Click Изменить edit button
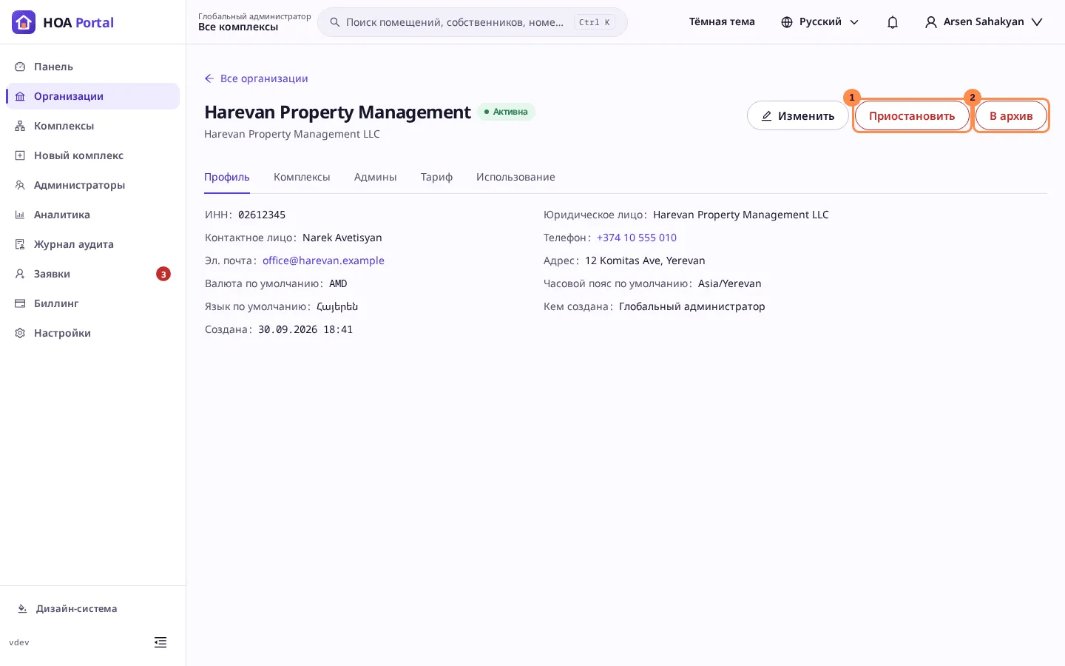This screenshot has width=1065, height=666. [798, 116]
